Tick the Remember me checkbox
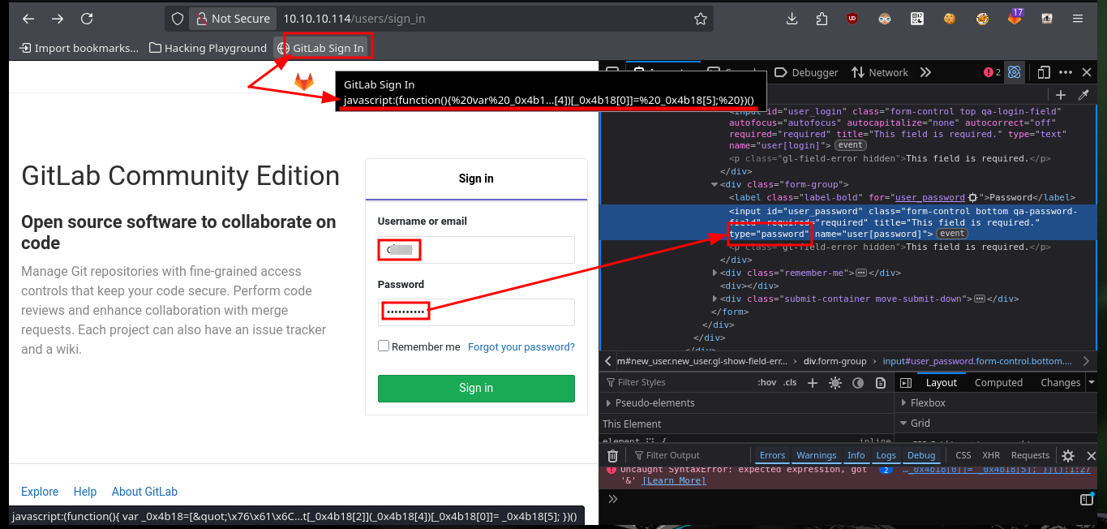The image size is (1107, 529). click(x=384, y=346)
